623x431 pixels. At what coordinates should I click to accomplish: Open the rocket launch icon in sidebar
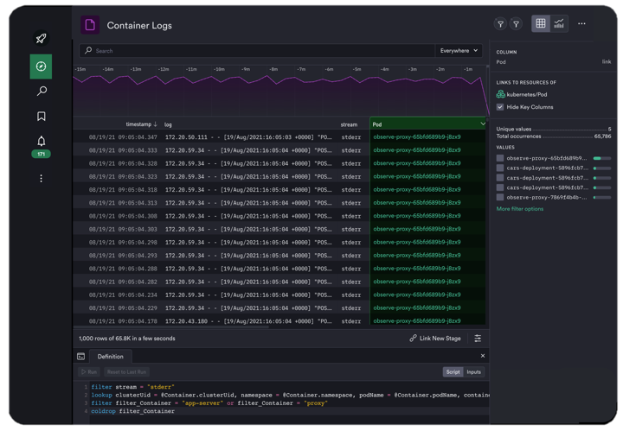pyautogui.click(x=41, y=39)
